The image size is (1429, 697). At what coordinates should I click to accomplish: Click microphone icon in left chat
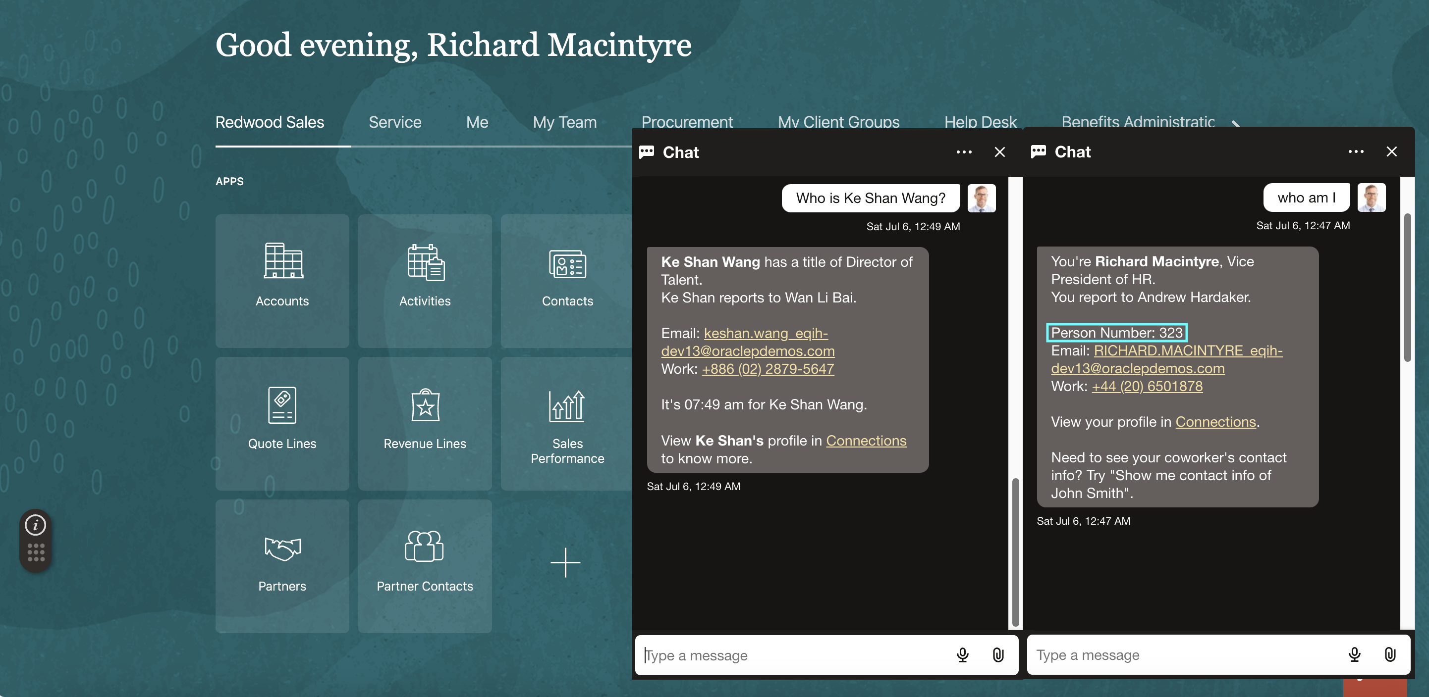pyautogui.click(x=962, y=655)
